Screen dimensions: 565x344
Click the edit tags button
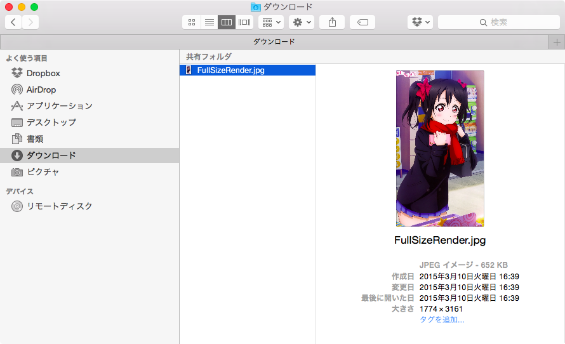coord(362,22)
